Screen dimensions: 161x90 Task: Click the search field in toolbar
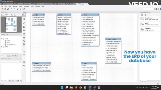pyautogui.click(x=148, y=9)
